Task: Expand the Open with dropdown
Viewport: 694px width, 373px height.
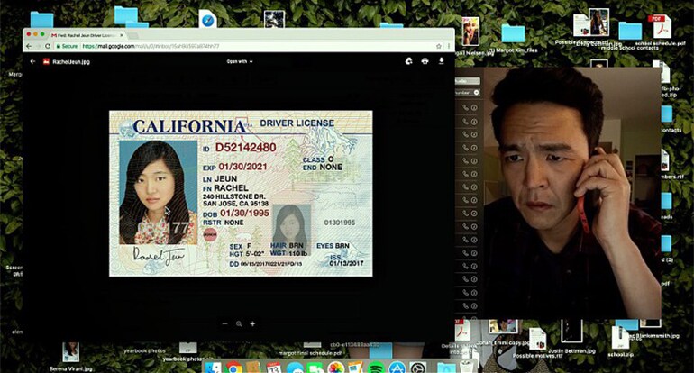Action: [x=240, y=61]
